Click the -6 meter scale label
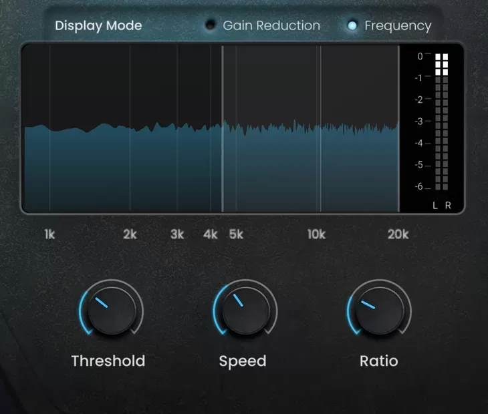 pyautogui.click(x=418, y=186)
